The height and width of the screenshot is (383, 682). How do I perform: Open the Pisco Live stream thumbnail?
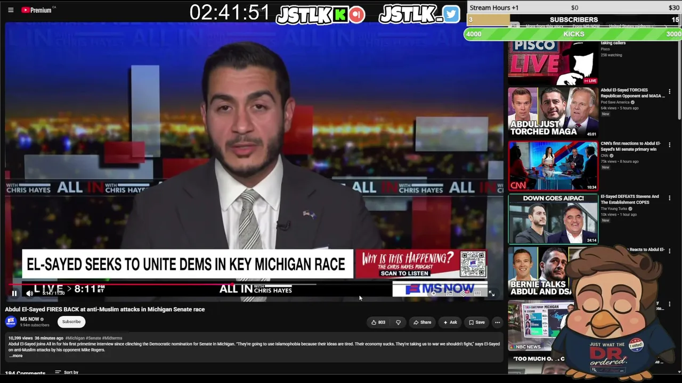pos(553,63)
